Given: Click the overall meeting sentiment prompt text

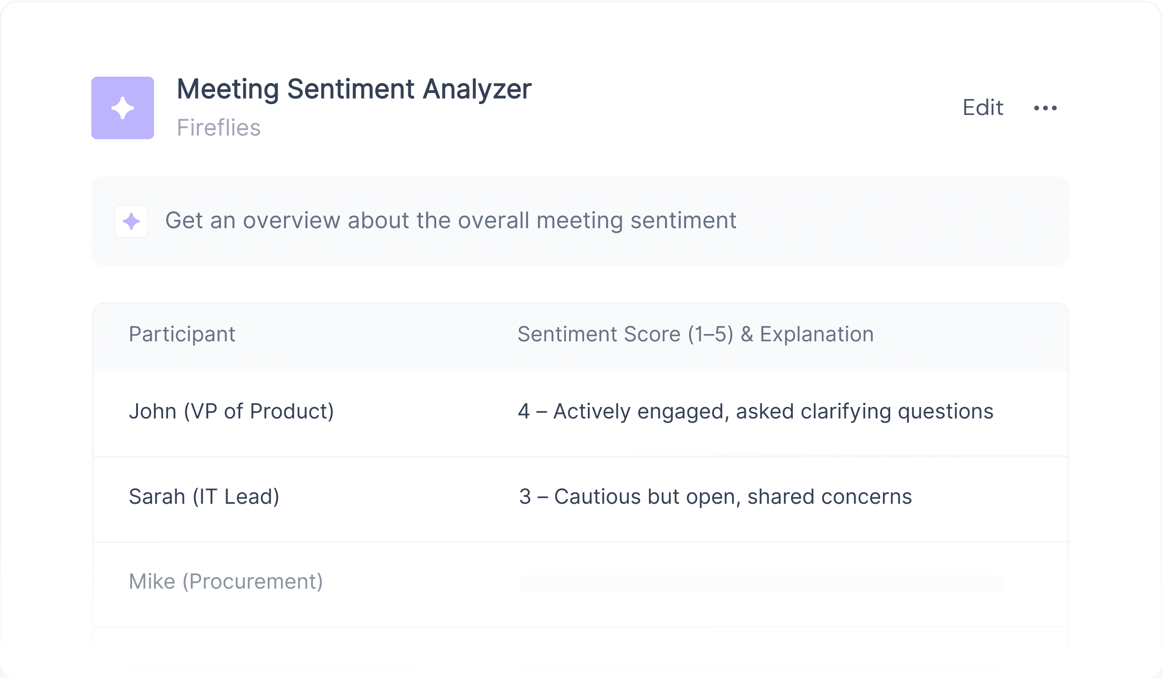Looking at the screenshot, I should 450,221.
